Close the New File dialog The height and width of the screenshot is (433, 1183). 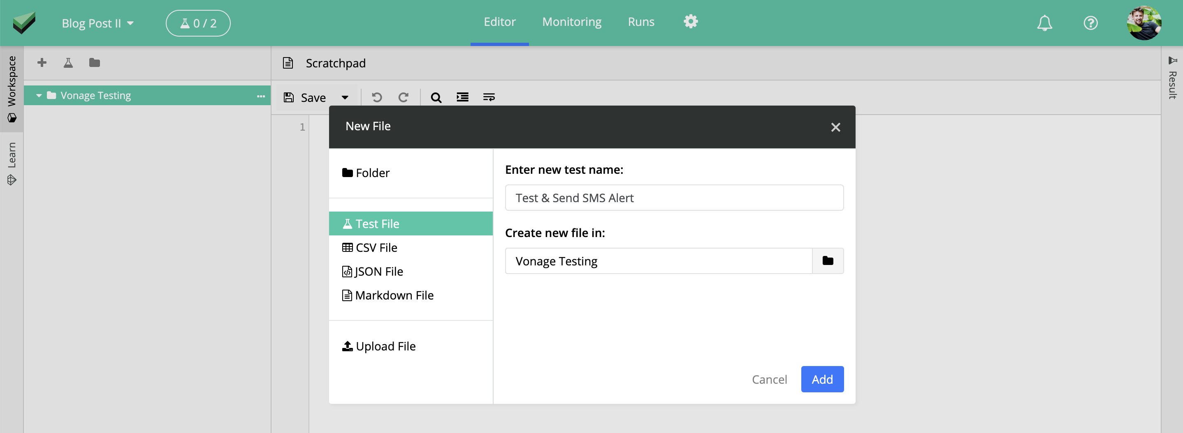pos(835,127)
